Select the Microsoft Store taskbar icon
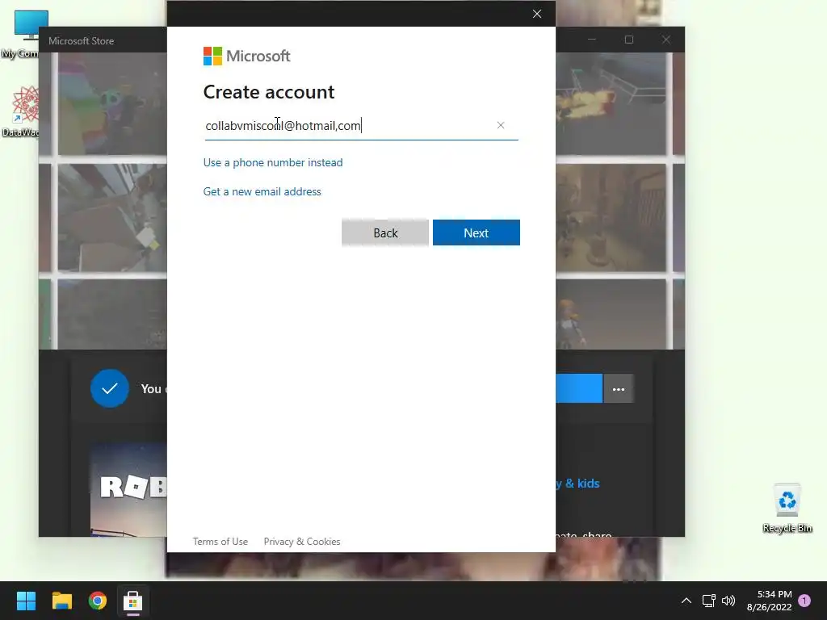 click(x=133, y=601)
